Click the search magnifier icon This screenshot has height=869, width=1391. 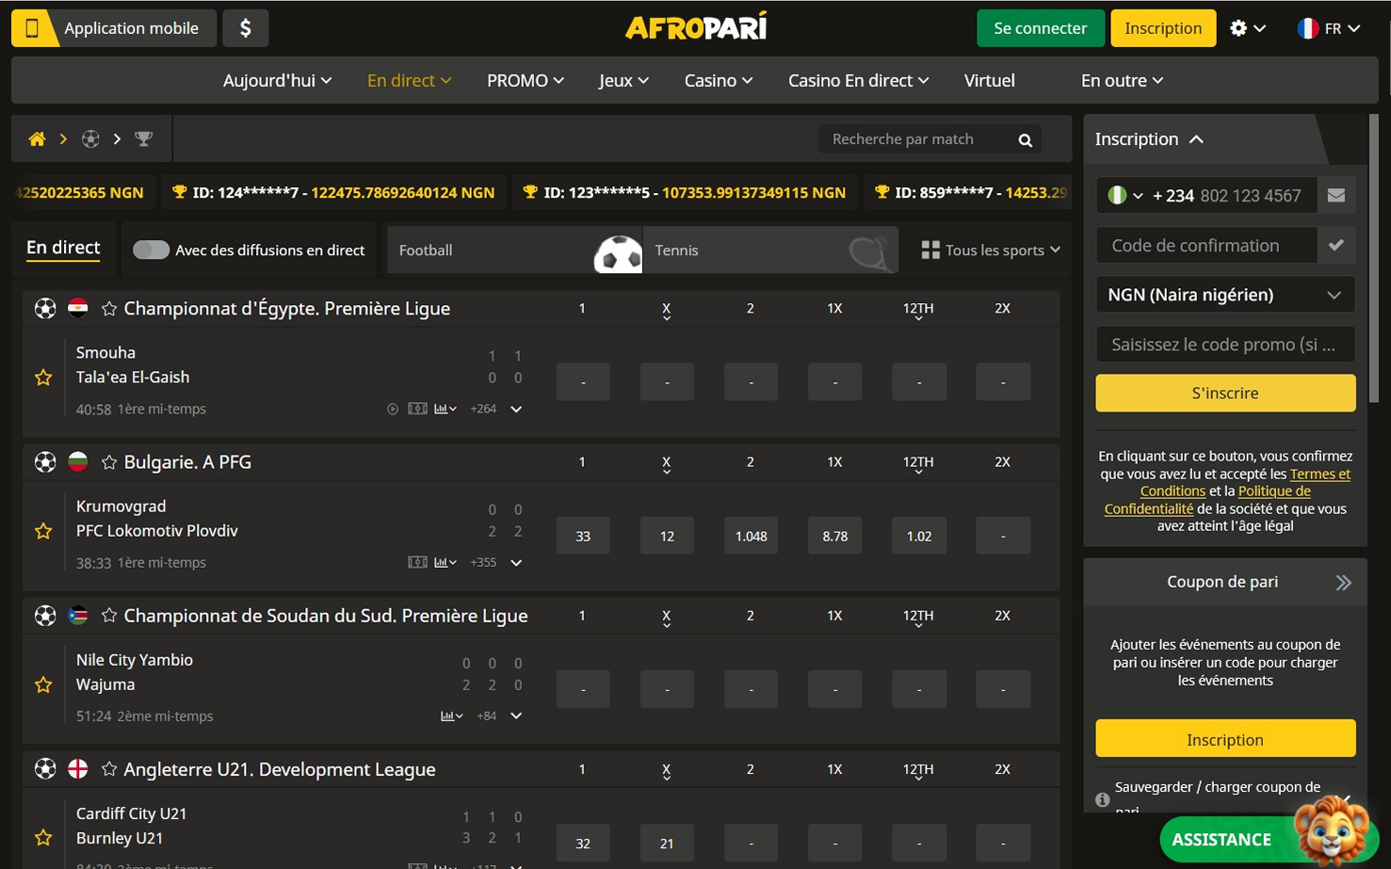pos(1026,140)
